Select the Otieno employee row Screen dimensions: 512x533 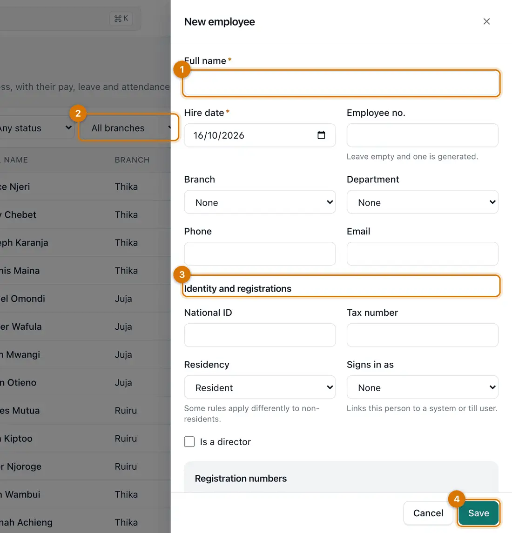pyautogui.click(x=85, y=382)
